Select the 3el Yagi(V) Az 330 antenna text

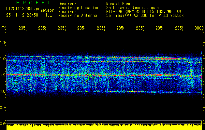(x=145, y=16)
